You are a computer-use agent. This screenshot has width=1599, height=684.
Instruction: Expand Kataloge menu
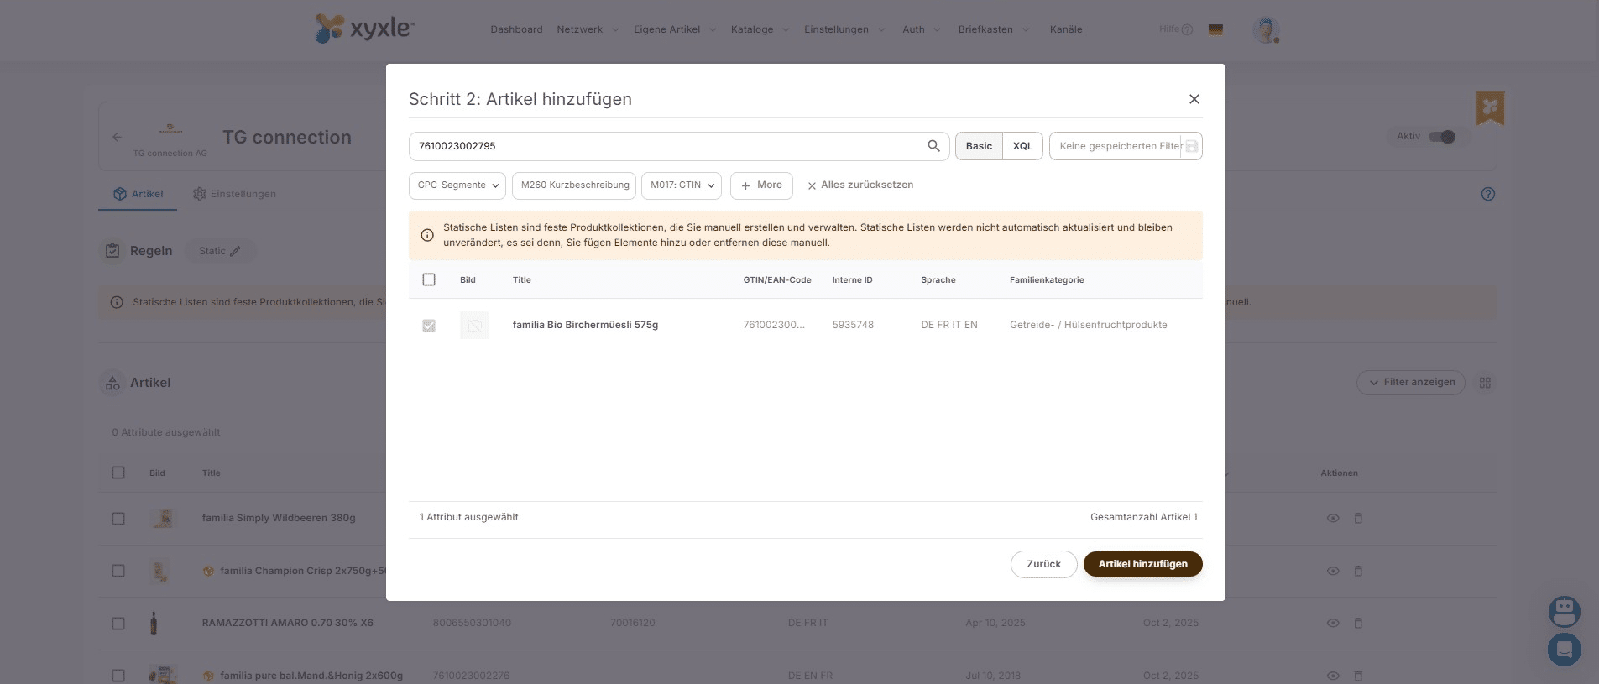[x=760, y=29]
